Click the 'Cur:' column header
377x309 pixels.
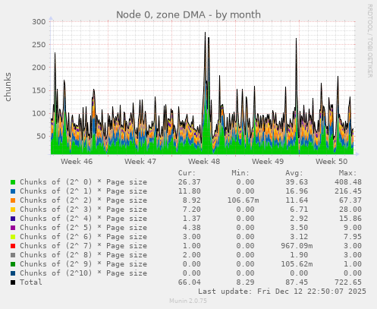tap(187, 173)
